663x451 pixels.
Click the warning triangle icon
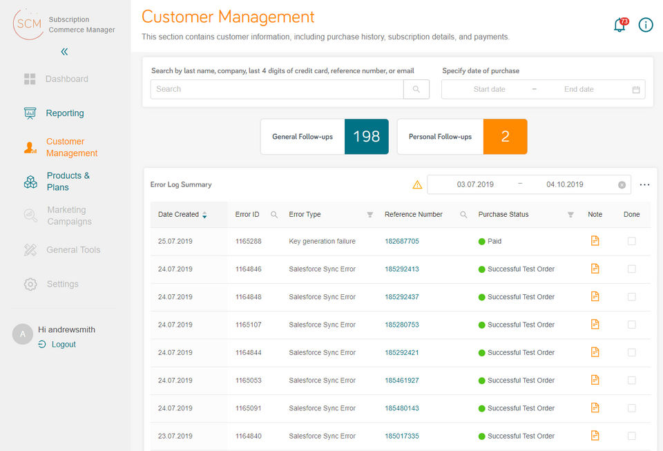click(x=417, y=185)
